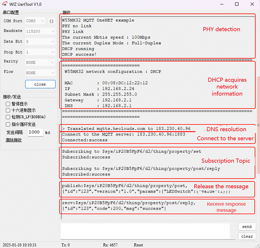Click the 'PHY no link' log line

[x=77, y=26]
